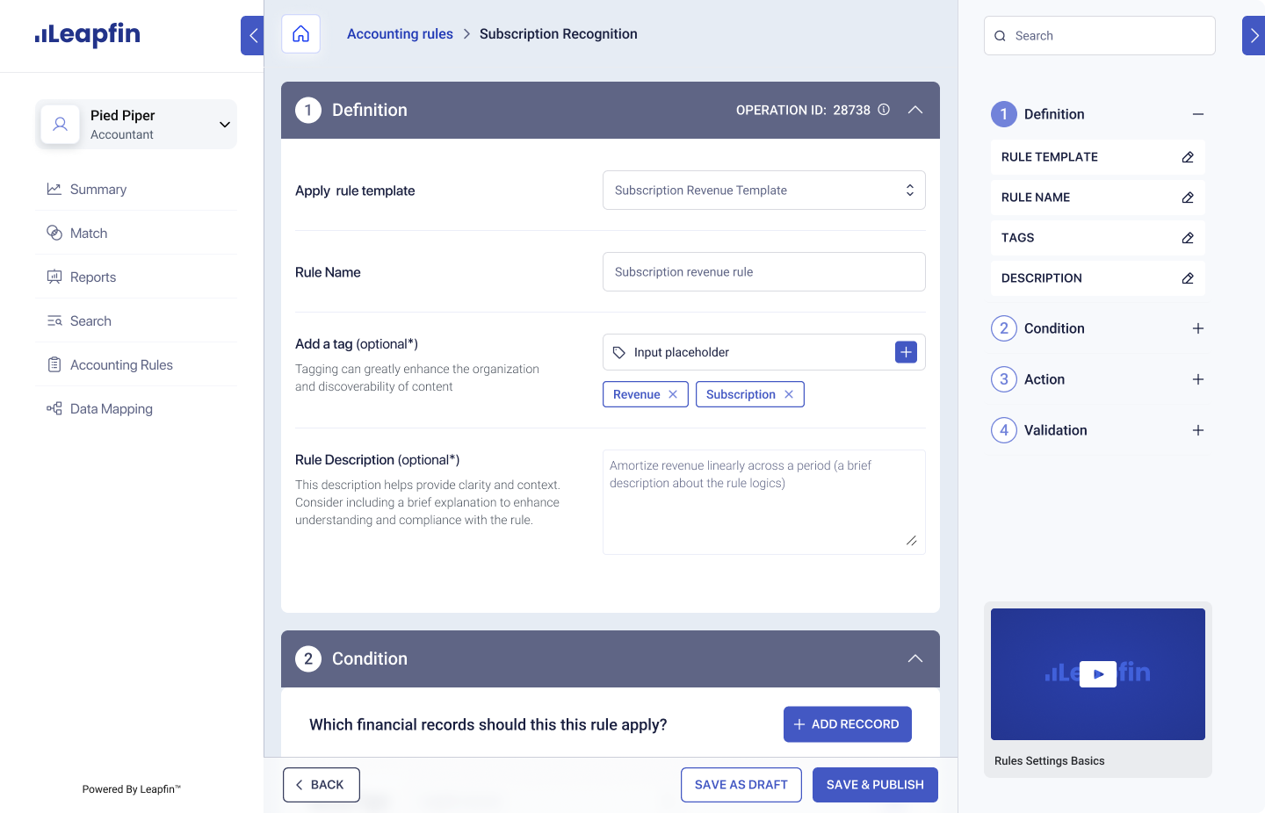Open the Pied Piper account dropdown
This screenshot has width=1265, height=813.
[x=225, y=124]
